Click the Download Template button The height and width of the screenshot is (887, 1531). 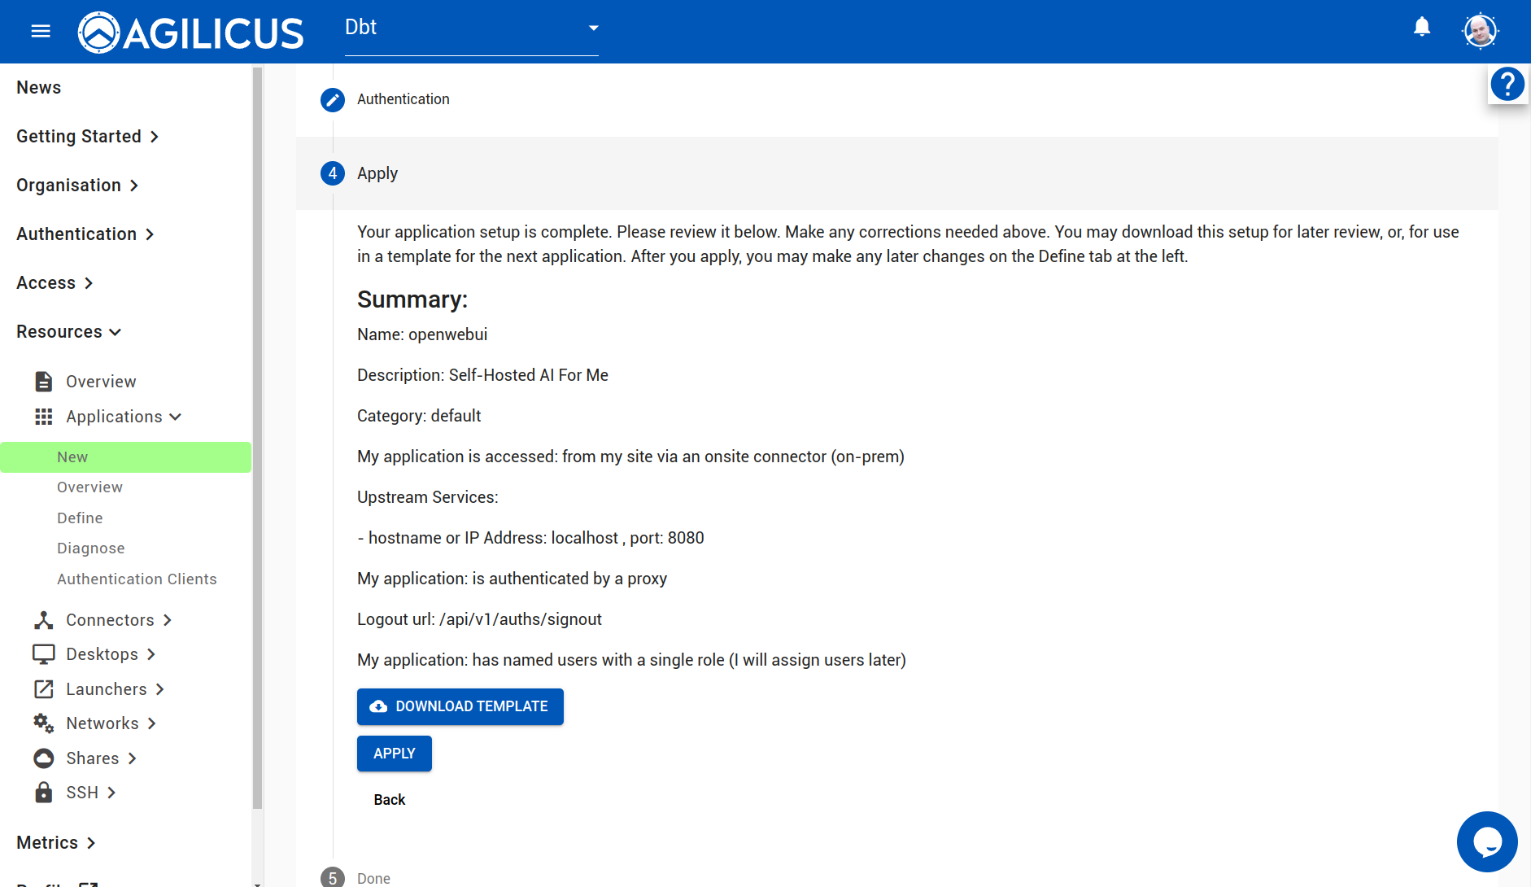(460, 706)
